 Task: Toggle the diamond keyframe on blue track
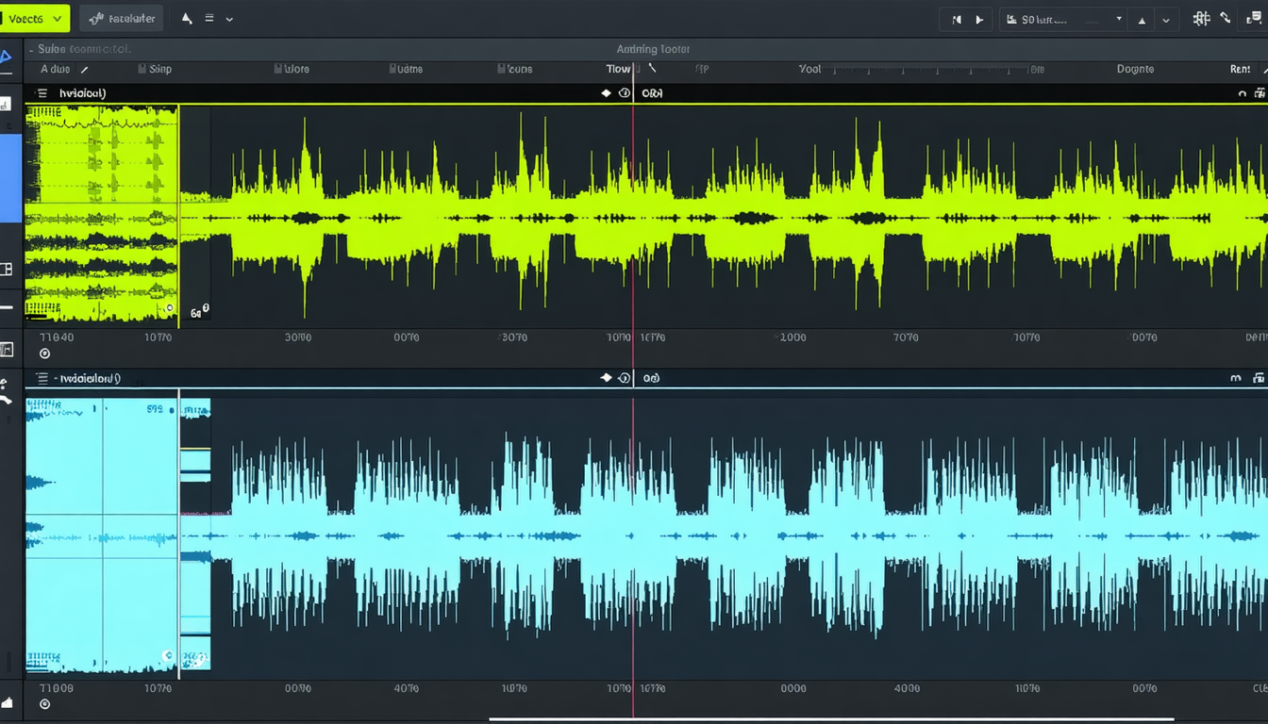click(x=606, y=378)
